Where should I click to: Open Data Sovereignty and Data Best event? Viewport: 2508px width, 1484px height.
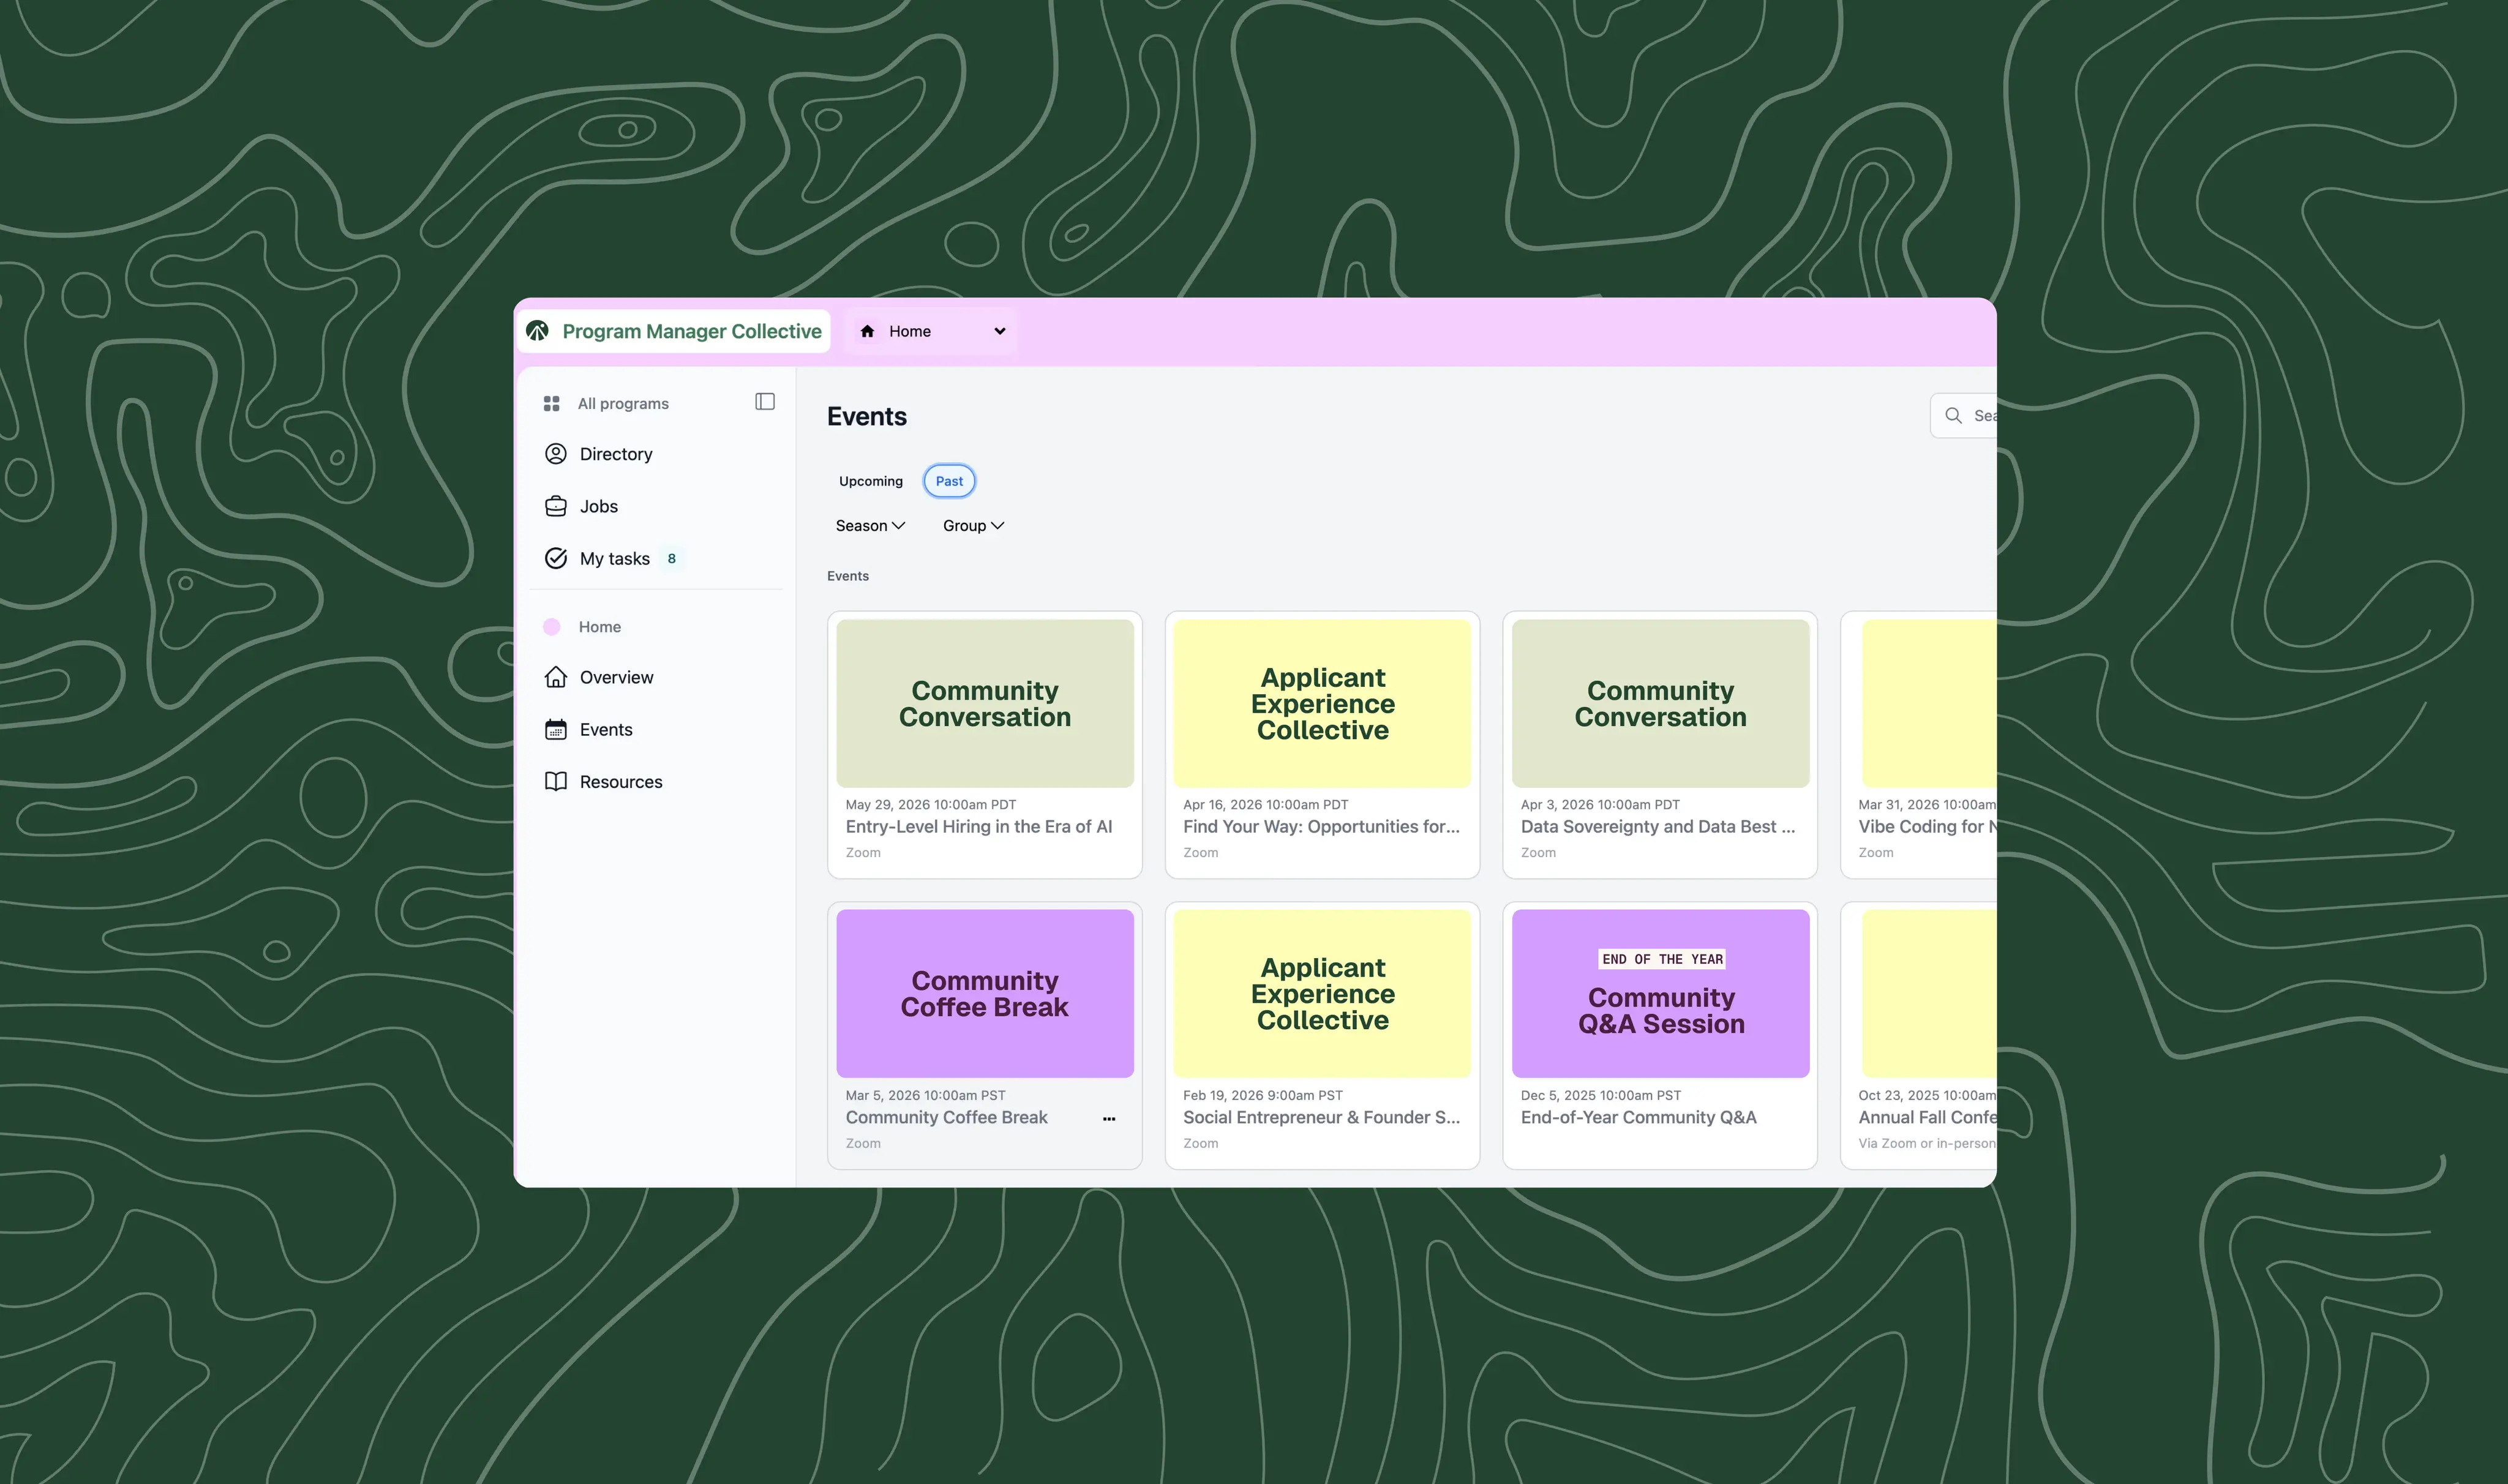[x=1658, y=826]
